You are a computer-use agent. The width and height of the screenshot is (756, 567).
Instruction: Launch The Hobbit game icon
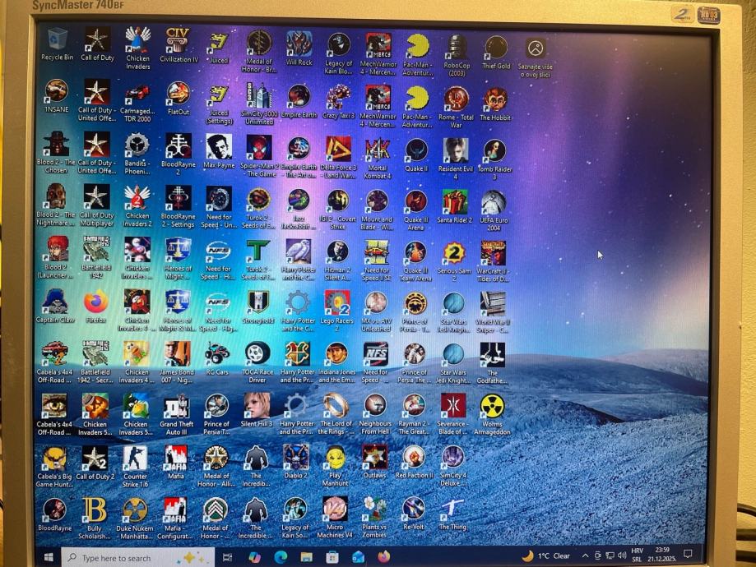495,104
